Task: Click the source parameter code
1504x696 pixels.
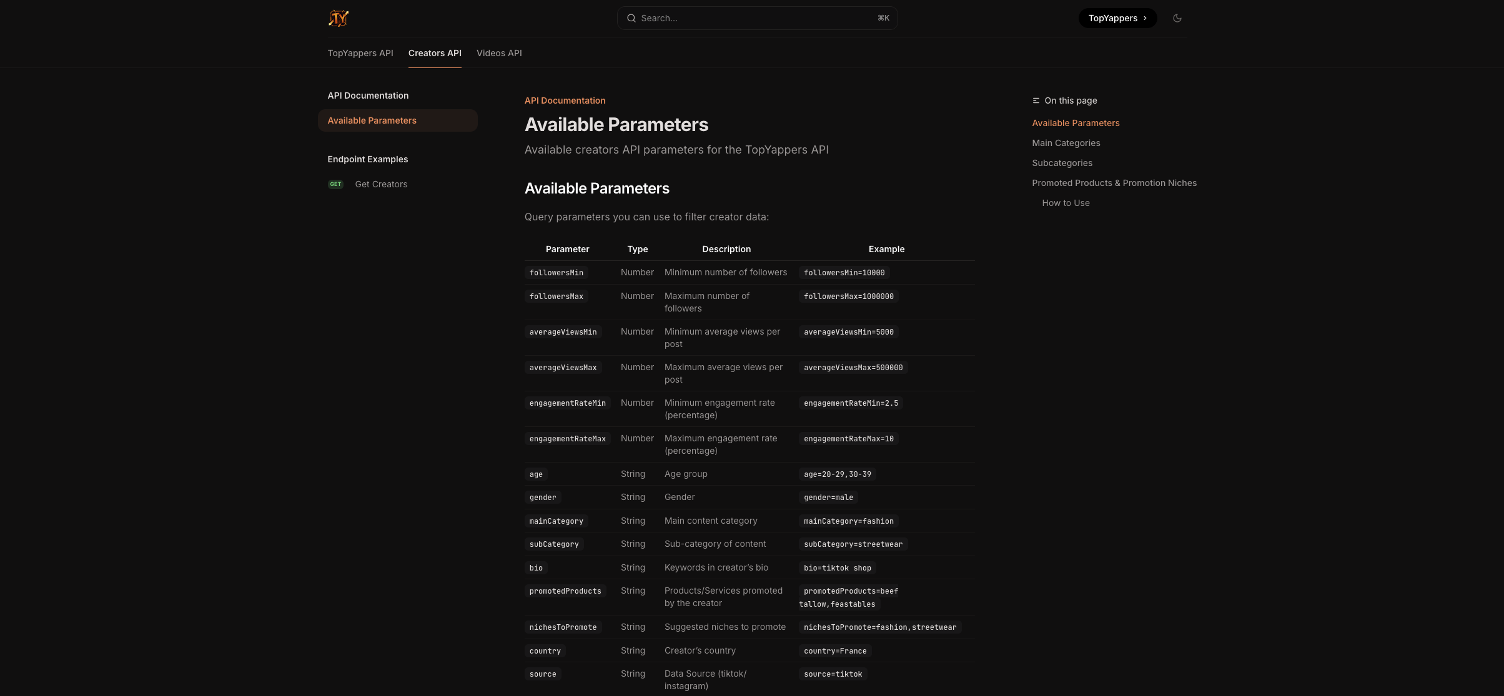Action: [x=543, y=674]
